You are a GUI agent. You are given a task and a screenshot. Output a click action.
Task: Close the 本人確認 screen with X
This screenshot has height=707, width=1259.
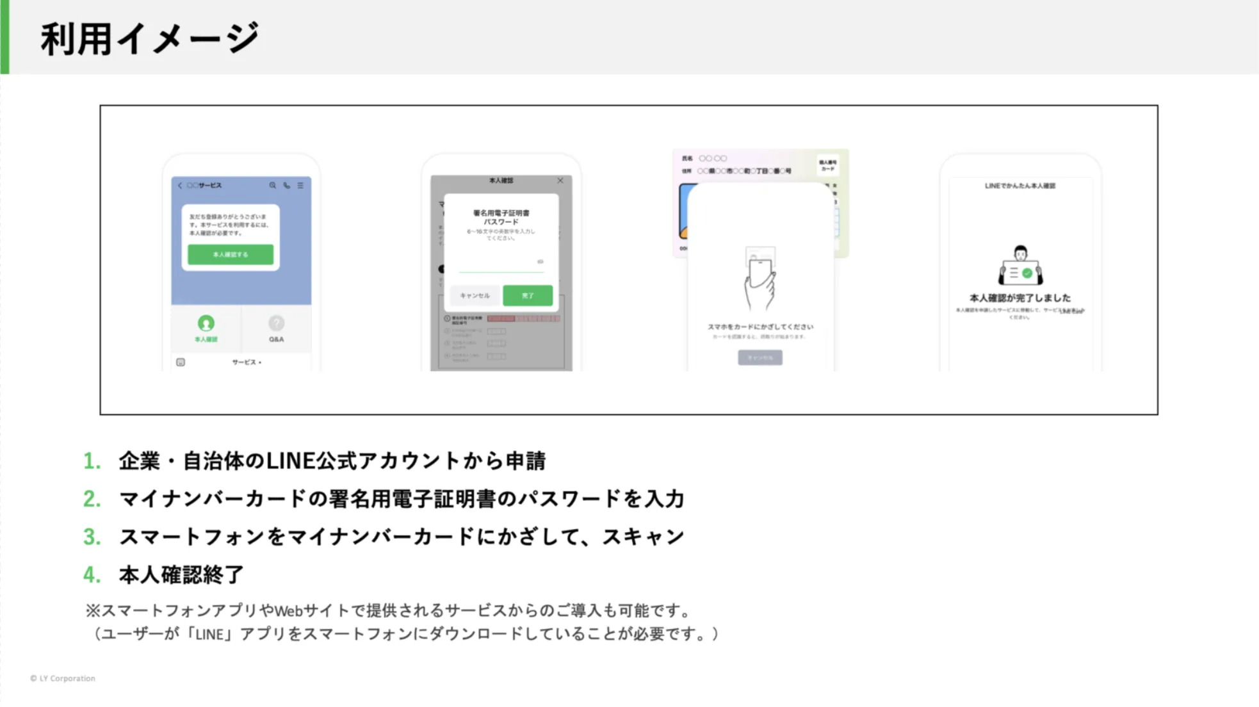[x=560, y=181]
